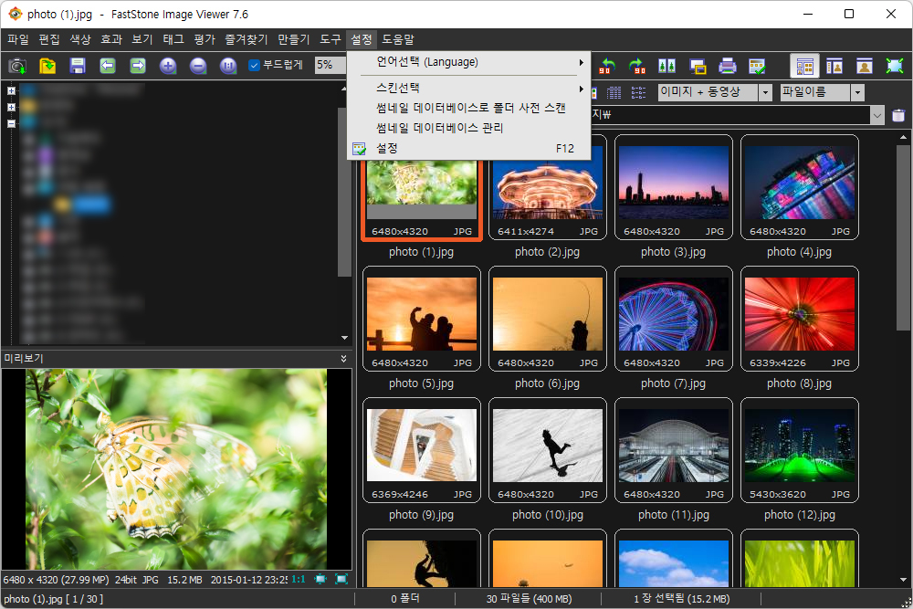Collapse the 미리보기 preview panel chevron
This screenshot has width=913, height=609.
pyautogui.click(x=343, y=358)
